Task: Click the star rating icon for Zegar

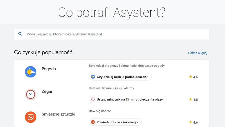Action: [190, 99]
